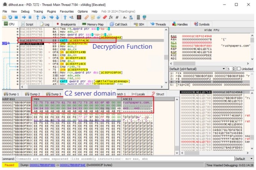
Task: Click the Run arrow toolbar icon
Action: [24, 17]
